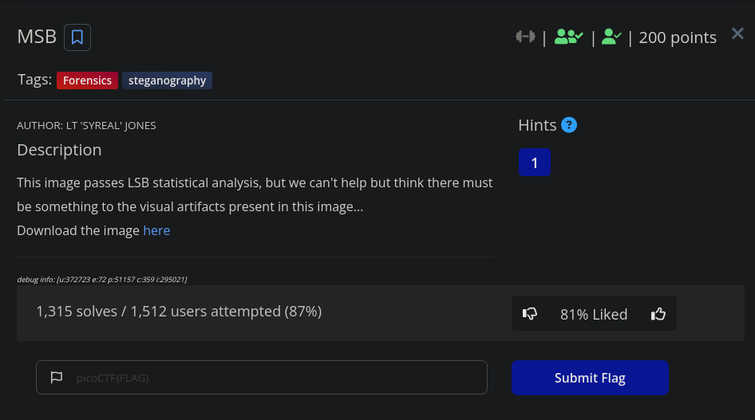Click the solves statistics text
Screen dimensions: 755x420
pos(179,312)
